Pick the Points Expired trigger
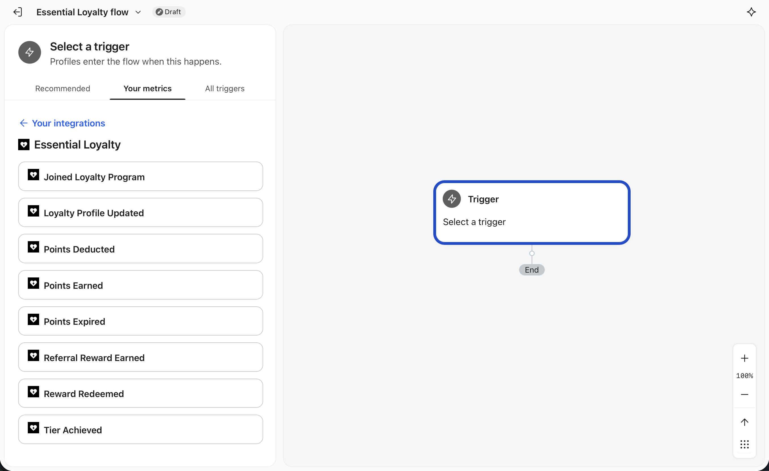 (x=140, y=321)
